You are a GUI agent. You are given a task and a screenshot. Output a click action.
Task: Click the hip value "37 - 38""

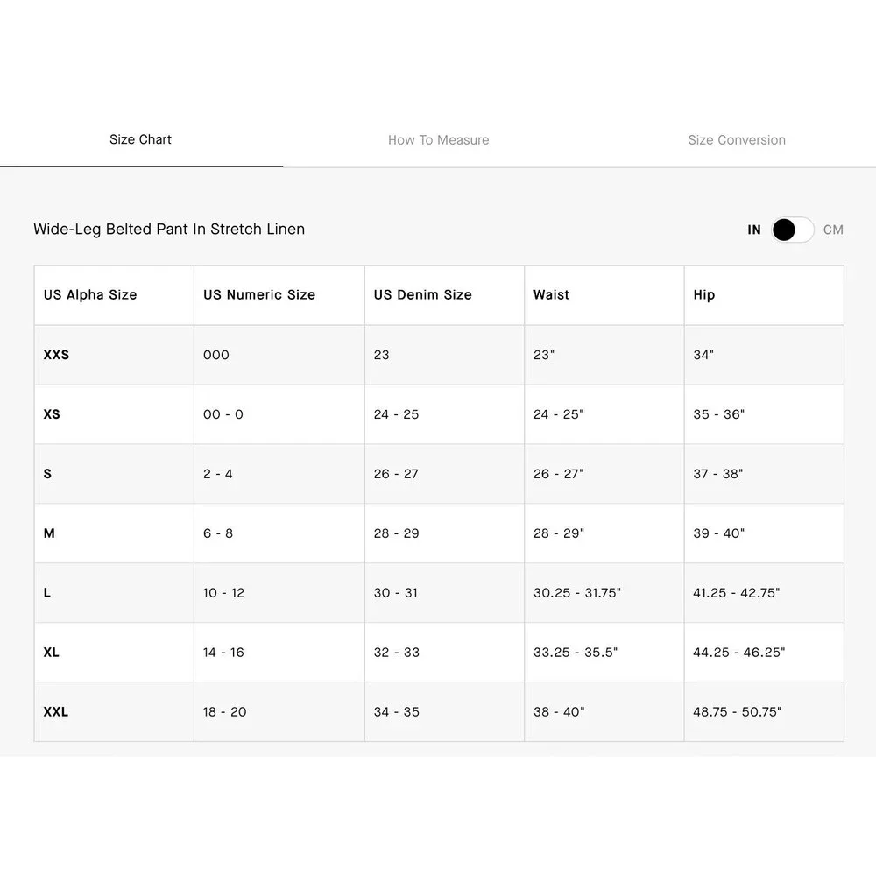tap(718, 474)
